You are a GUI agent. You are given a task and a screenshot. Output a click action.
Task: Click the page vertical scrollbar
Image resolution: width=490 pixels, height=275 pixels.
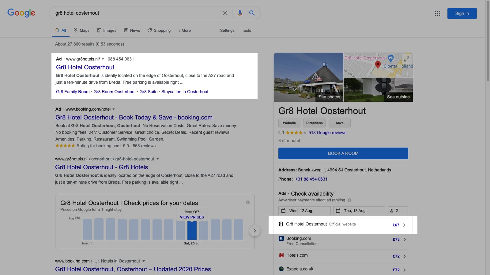coord(488,41)
